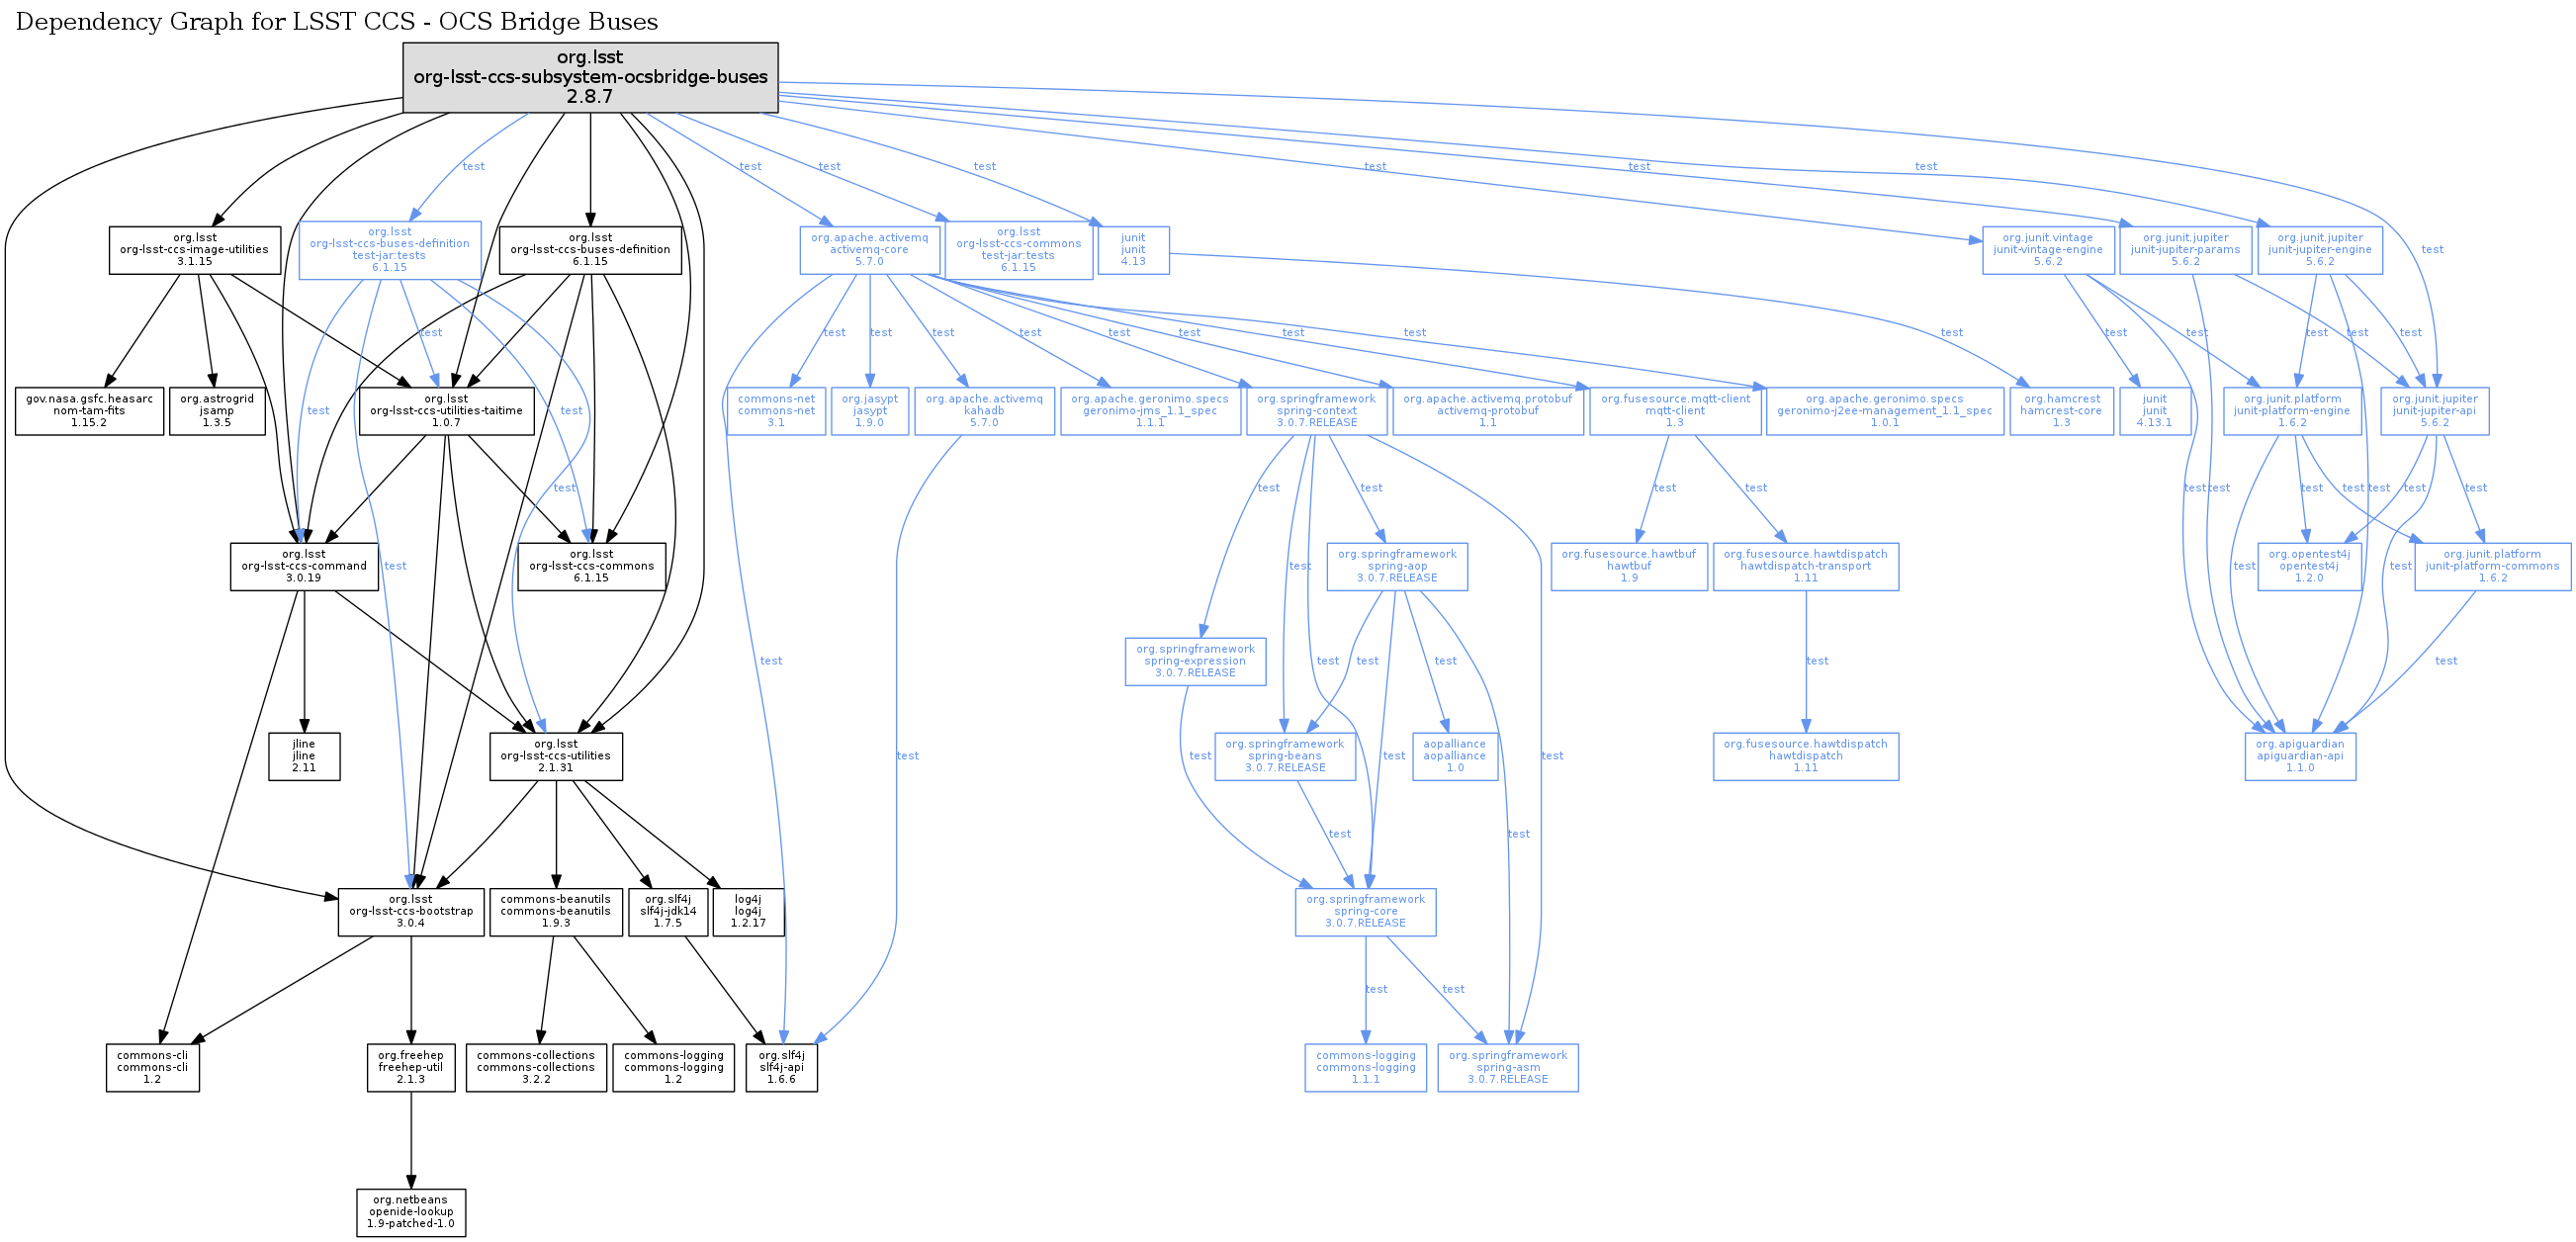Select the aopalliance 1.0 node
This screenshot has height=1242, width=2576.
coord(1454,756)
